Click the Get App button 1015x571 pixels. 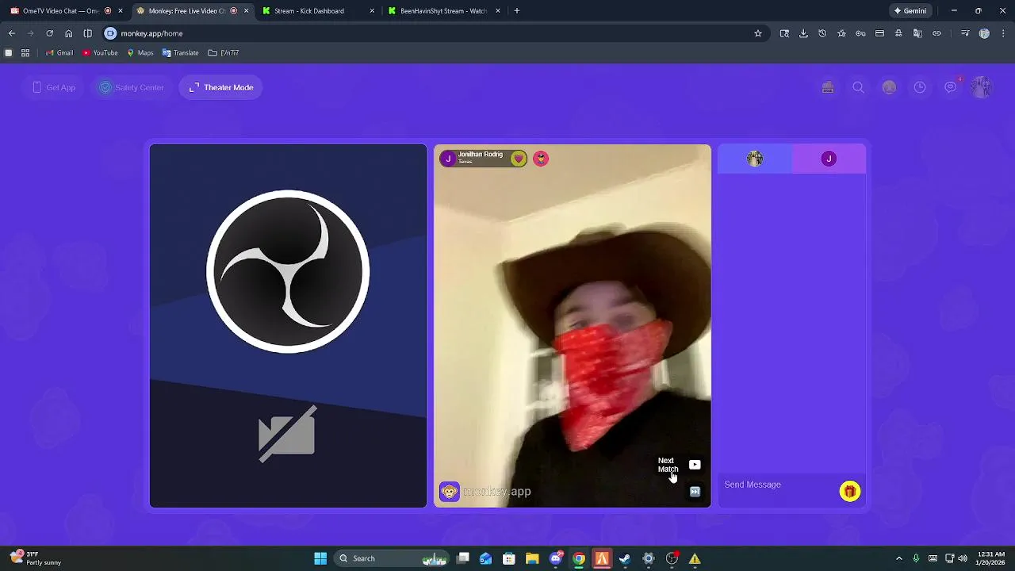[54, 87]
